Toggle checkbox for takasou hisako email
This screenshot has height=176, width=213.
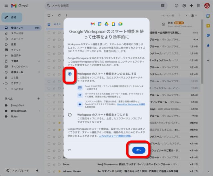pyautogui.click(x=49, y=171)
